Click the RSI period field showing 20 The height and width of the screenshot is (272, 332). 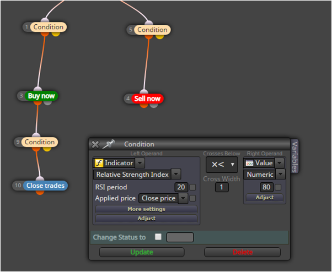tap(181, 187)
